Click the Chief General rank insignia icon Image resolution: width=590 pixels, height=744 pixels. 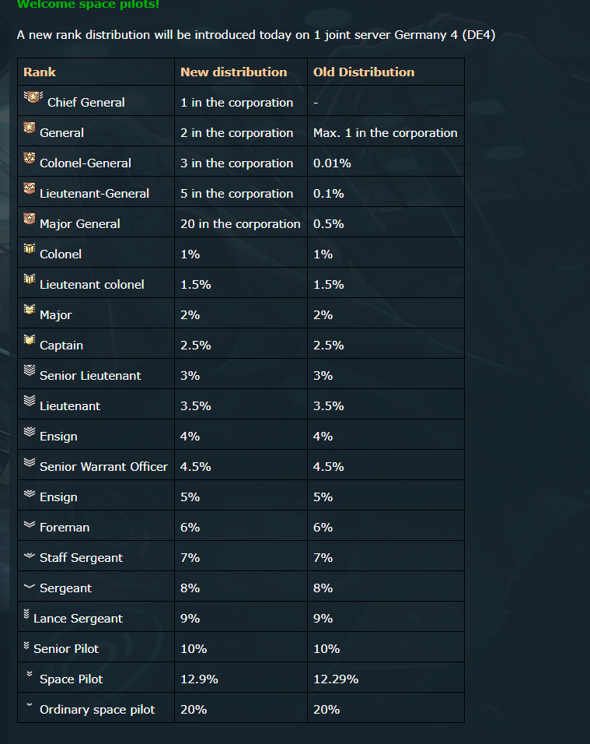(33, 97)
